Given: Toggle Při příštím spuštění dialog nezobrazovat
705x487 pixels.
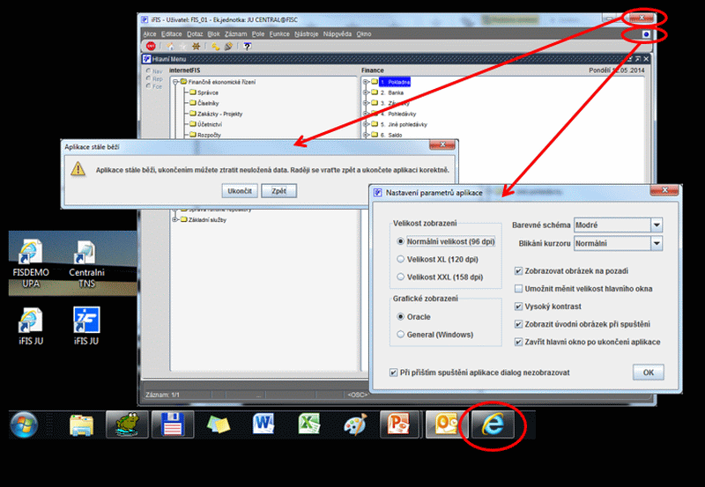Looking at the screenshot, I should (x=393, y=373).
